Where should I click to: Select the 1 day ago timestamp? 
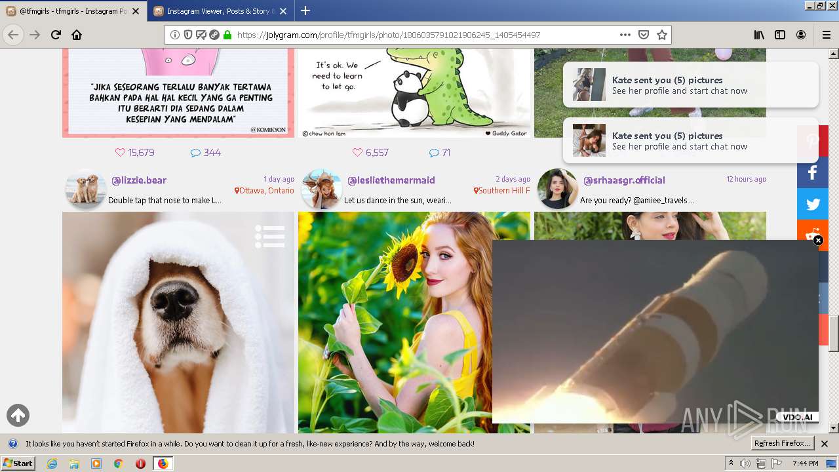coord(279,179)
